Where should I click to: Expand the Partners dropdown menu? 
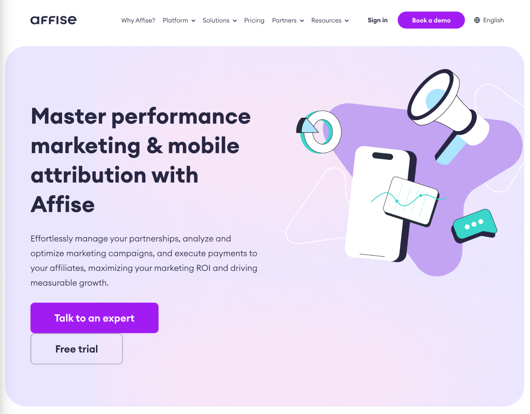pos(287,20)
